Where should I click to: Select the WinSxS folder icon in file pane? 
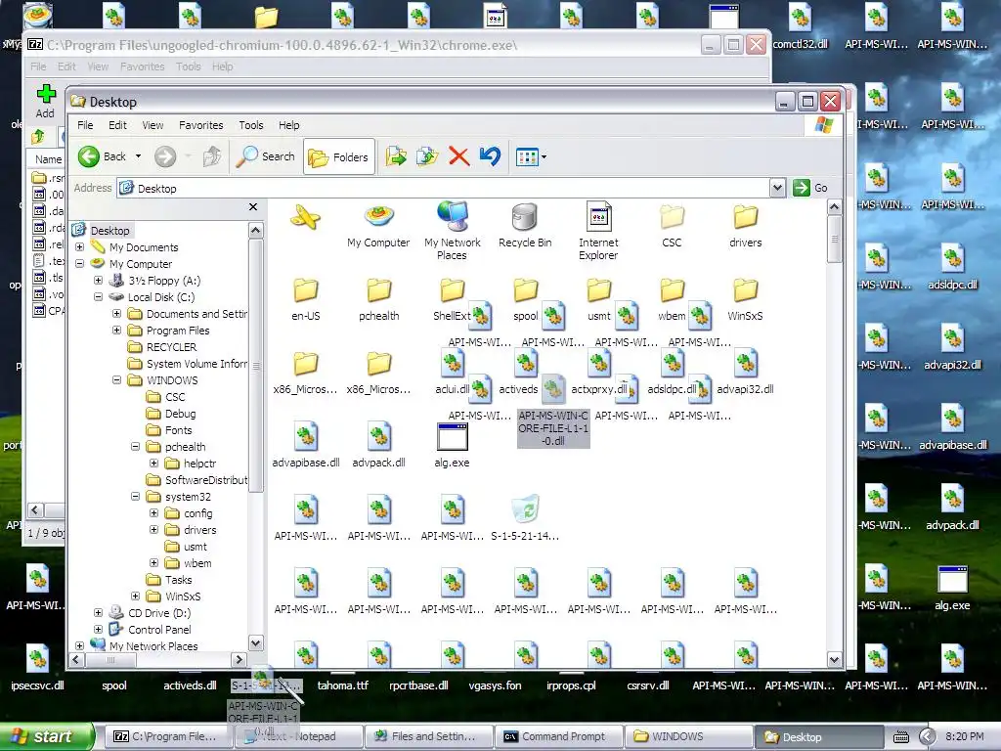pos(745,299)
